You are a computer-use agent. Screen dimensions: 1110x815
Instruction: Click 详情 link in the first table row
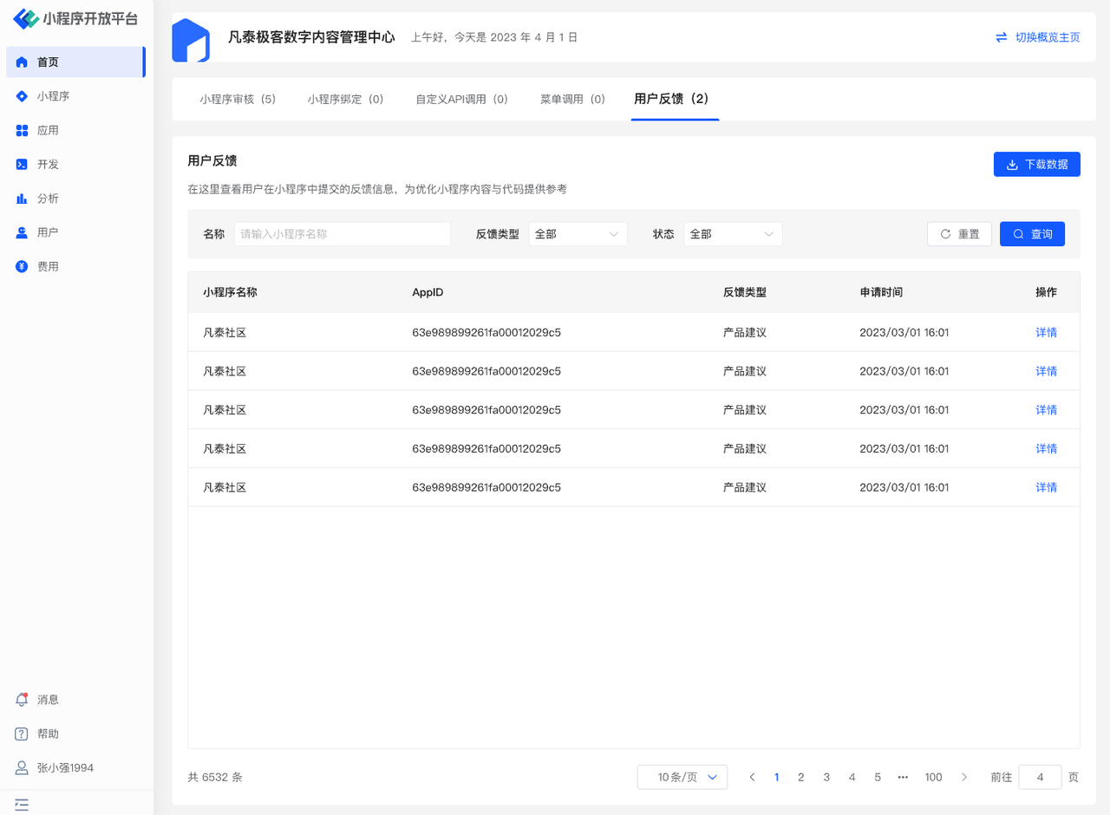click(x=1046, y=332)
